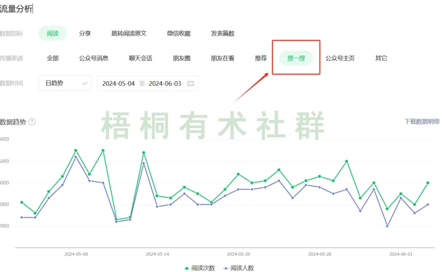Select the 公众号消息 channel
The width and height of the screenshot is (442, 272).
click(93, 58)
